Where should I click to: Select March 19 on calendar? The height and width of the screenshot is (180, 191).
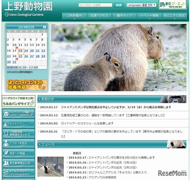click(x=26, y=51)
